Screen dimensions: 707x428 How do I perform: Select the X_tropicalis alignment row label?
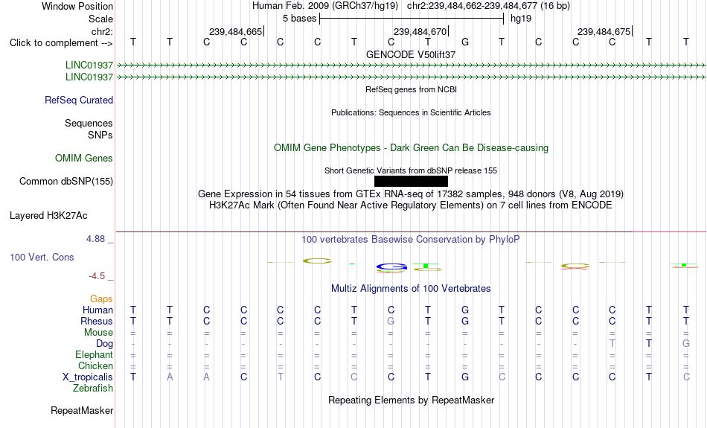pyautogui.click(x=88, y=377)
